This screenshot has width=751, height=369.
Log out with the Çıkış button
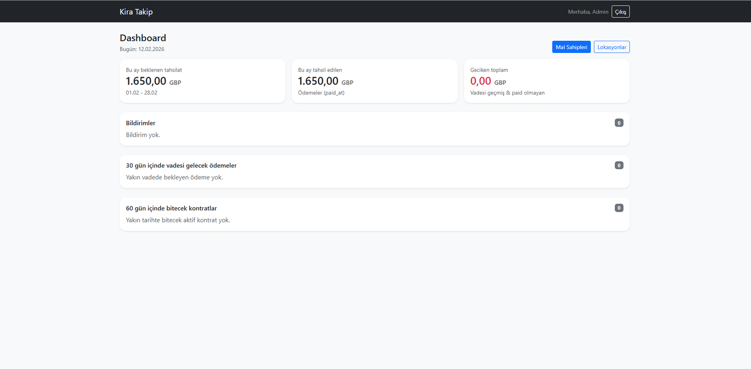click(x=620, y=12)
